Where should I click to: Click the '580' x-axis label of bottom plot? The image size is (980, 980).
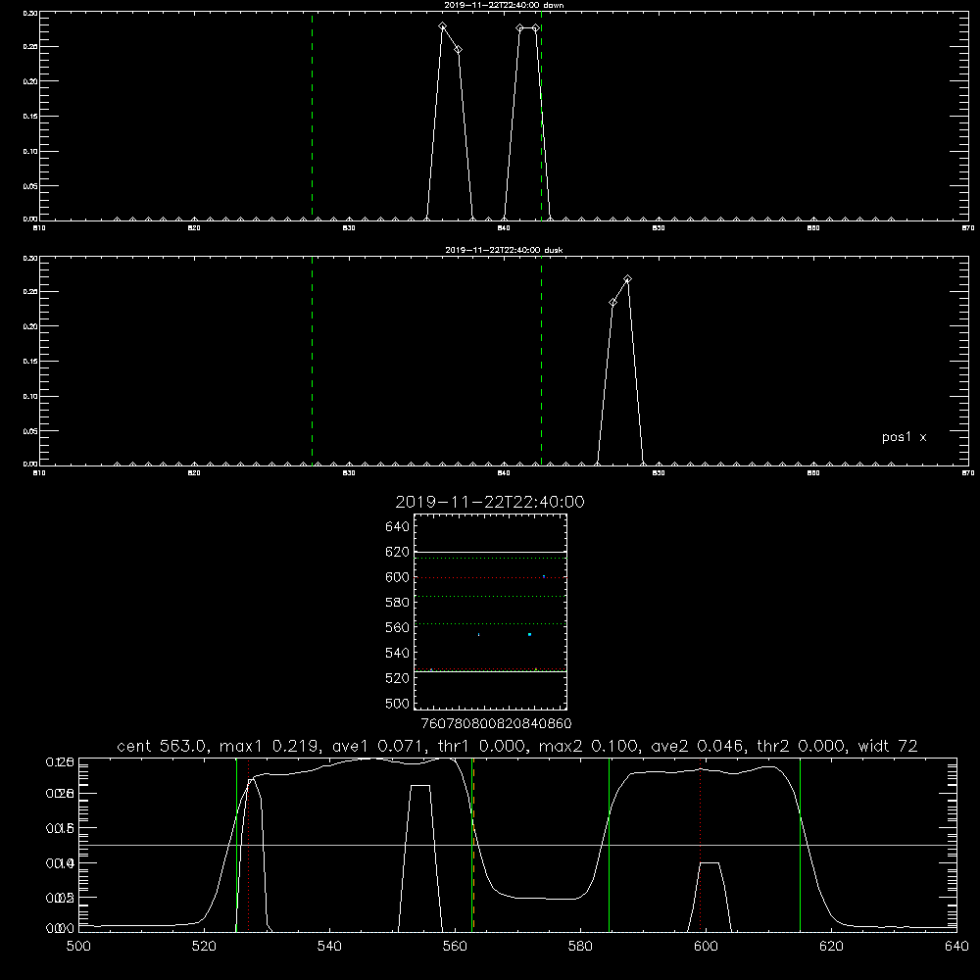point(580,947)
